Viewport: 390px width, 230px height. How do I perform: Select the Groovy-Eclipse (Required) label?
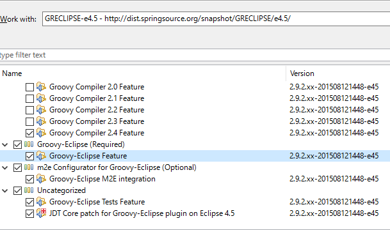pyautogui.click(x=81, y=144)
